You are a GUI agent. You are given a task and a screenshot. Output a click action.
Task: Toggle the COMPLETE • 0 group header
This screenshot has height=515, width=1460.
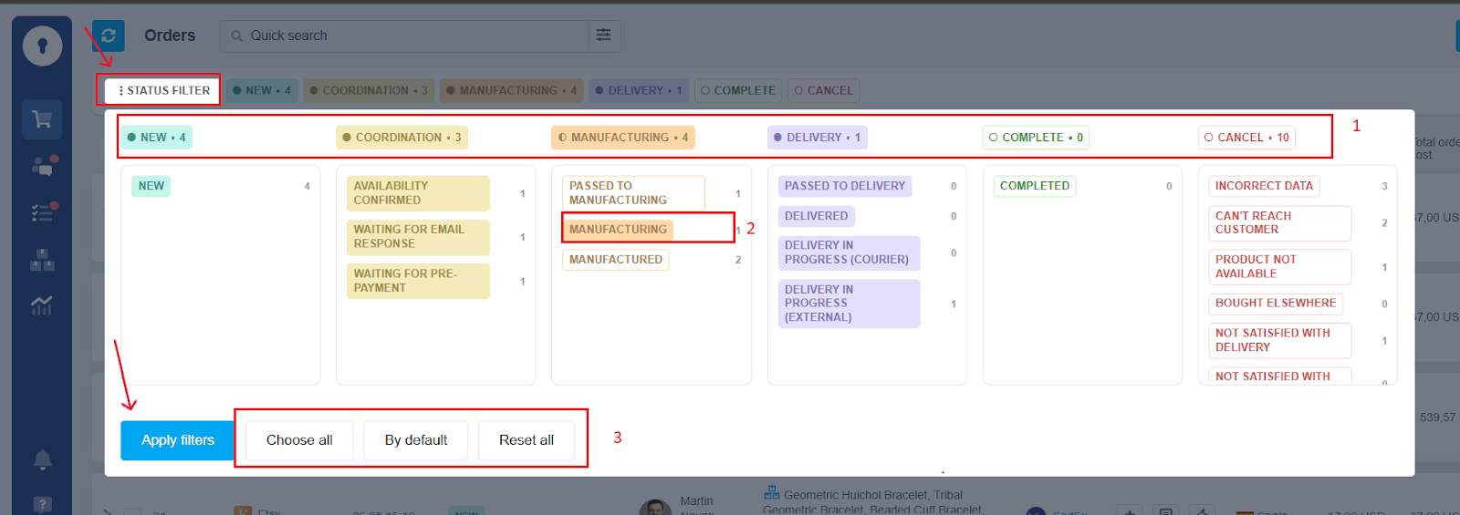(x=1036, y=138)
